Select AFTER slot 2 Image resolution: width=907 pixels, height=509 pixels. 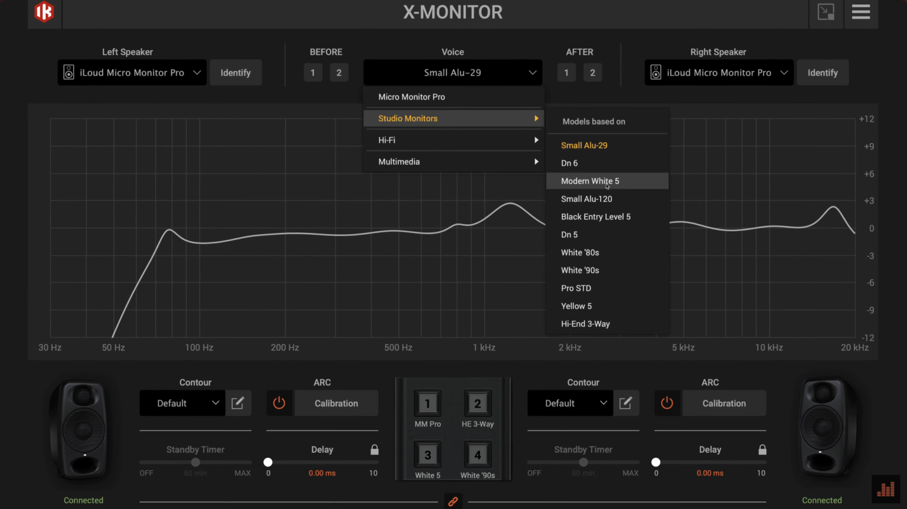[x=592, y=73]
